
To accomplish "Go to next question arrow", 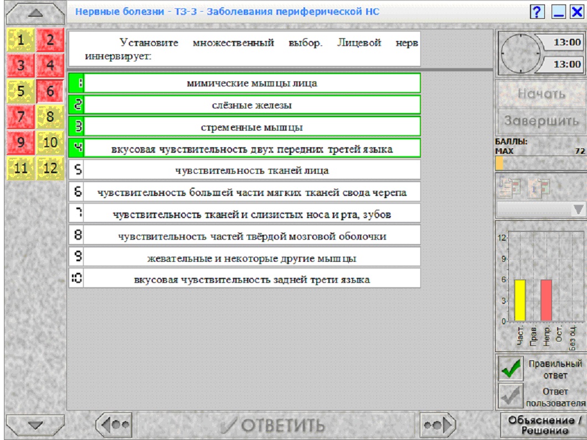I will (x=437, y=425).
